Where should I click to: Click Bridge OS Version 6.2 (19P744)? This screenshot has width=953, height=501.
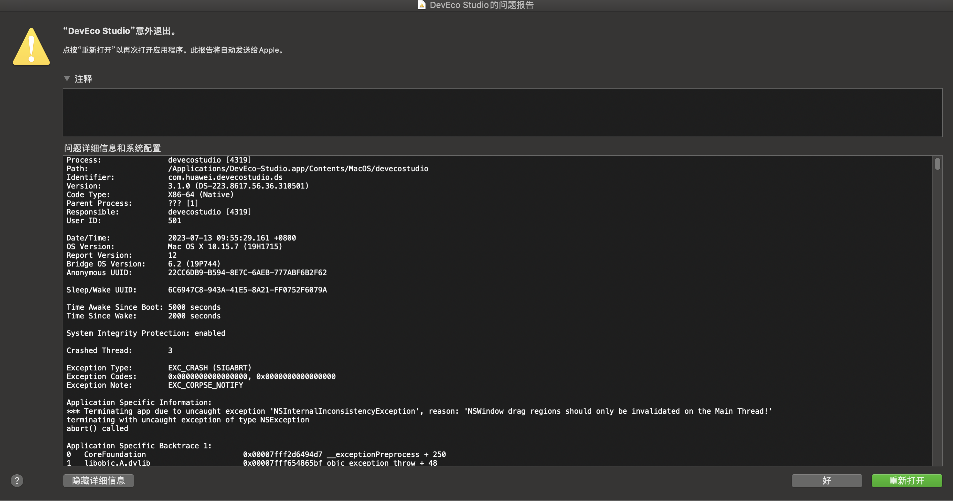pos(194,263)
